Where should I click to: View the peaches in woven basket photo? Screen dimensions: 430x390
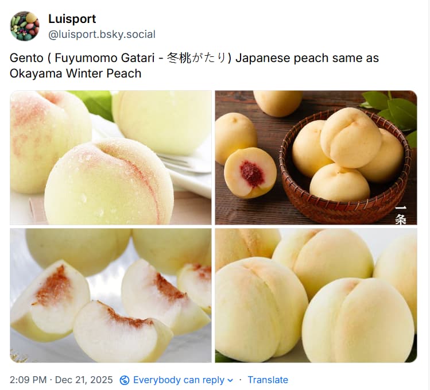(316, 158)
